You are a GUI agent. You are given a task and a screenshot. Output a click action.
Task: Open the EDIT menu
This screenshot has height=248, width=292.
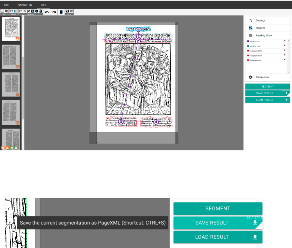[43, 5]
